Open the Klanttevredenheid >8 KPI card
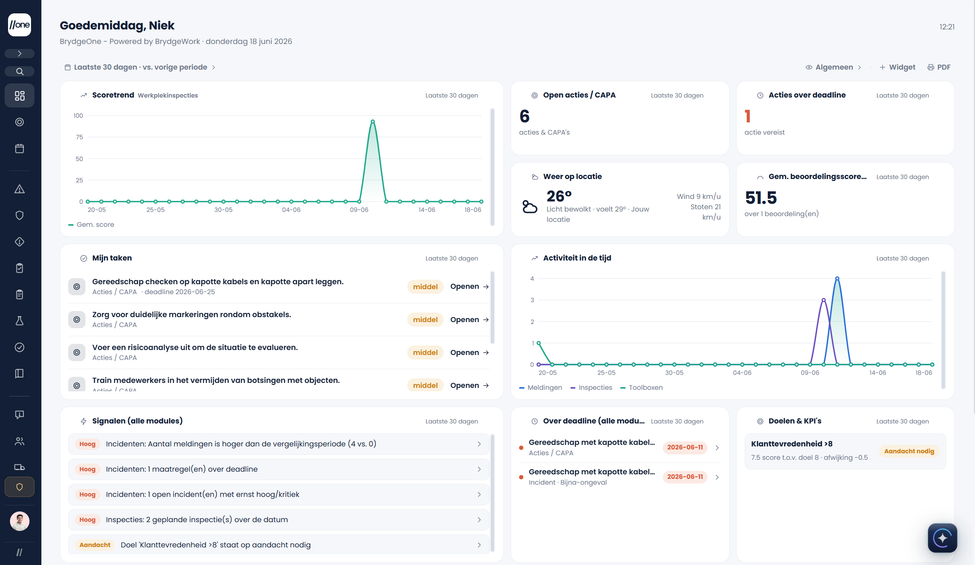This screenshot has height=565, width=975. pos(845,451)
